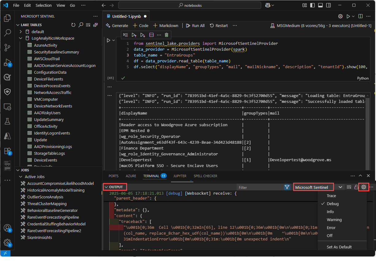Split the cell from the cell toolbar
Image resolution: width=376 pixels, height=261 pixels.
coord(151,35)
